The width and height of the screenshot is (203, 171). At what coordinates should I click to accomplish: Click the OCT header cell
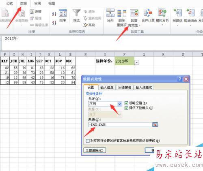[50, 61]
